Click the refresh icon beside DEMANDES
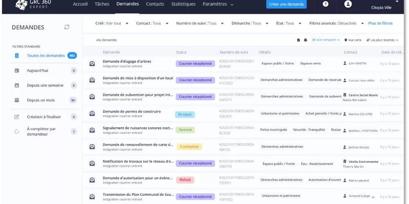This screenshot has height=204, width=409. [x=67, y=27]
